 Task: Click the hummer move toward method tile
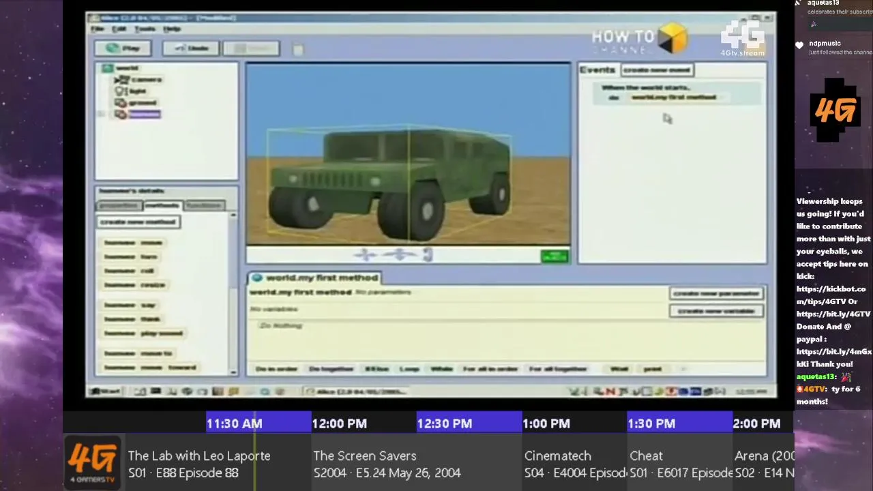pos(149,368)
